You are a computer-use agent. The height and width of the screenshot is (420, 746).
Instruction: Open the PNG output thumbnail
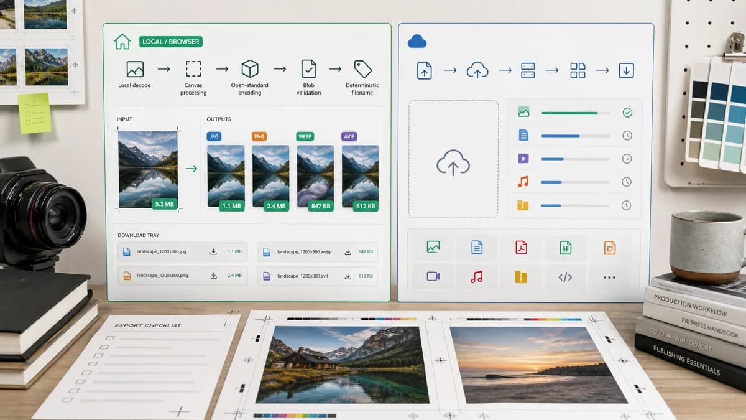click(x=270, y=176)
